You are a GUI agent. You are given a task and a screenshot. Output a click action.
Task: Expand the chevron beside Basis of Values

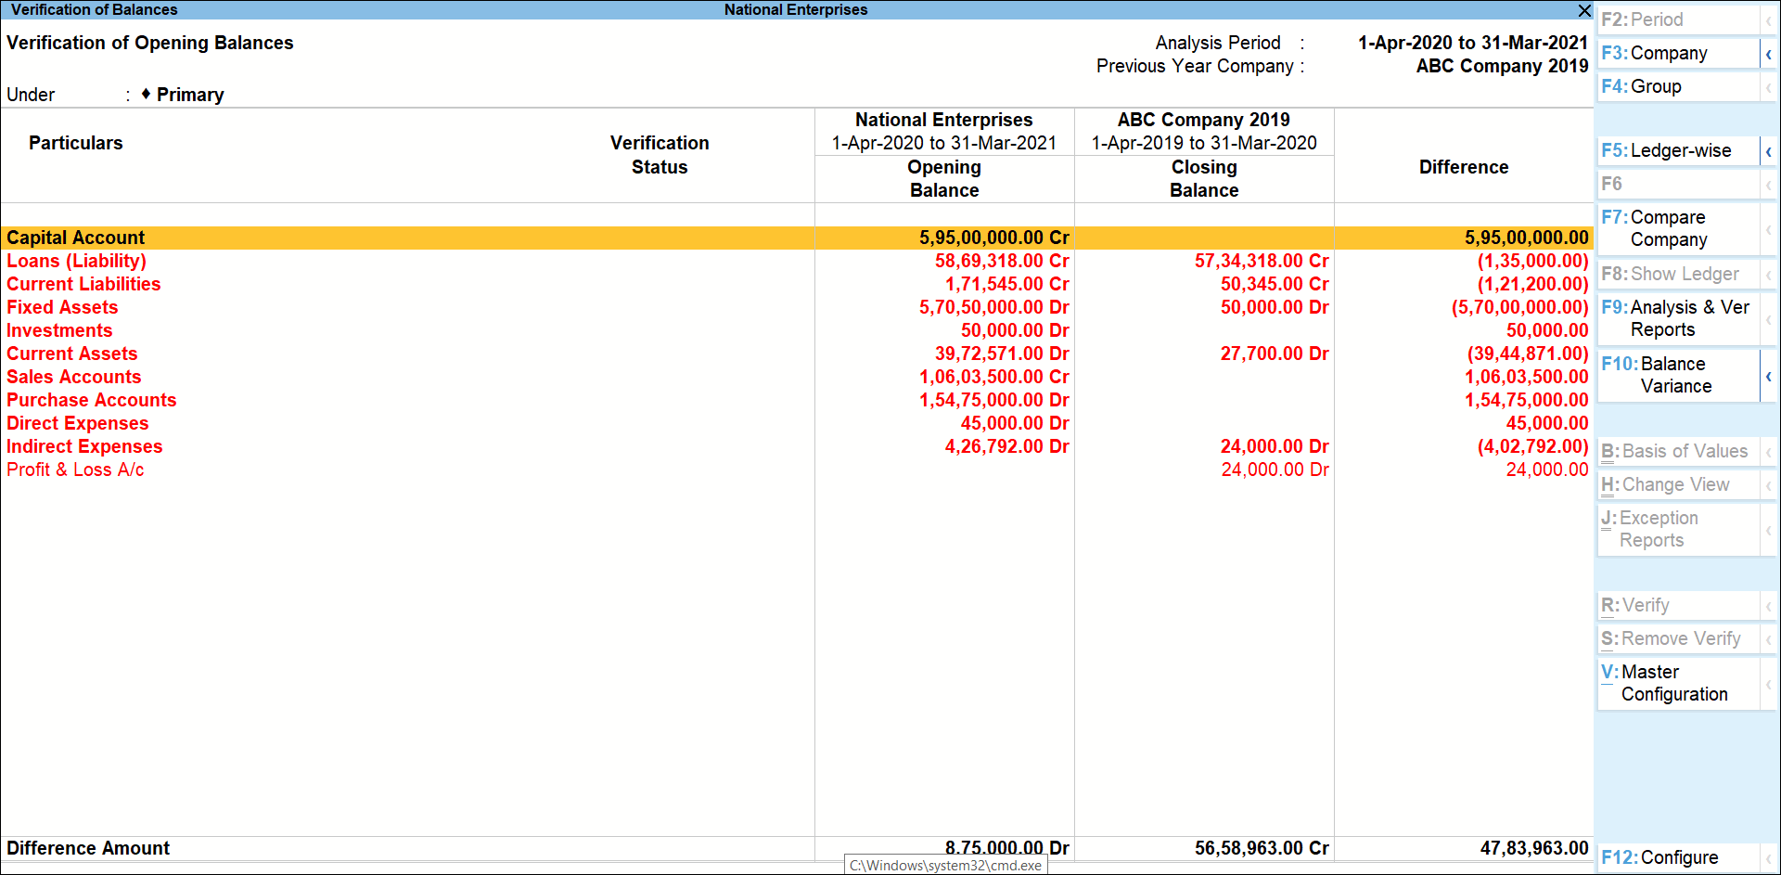tap(1770, 451)
